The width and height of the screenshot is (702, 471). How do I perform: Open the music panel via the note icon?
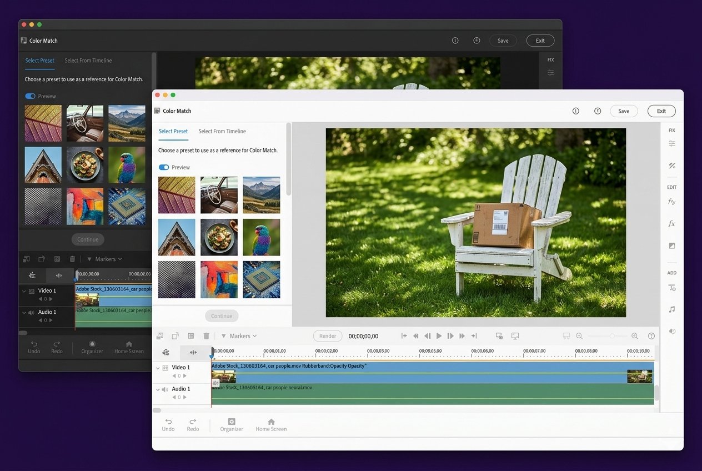point(672,309)
